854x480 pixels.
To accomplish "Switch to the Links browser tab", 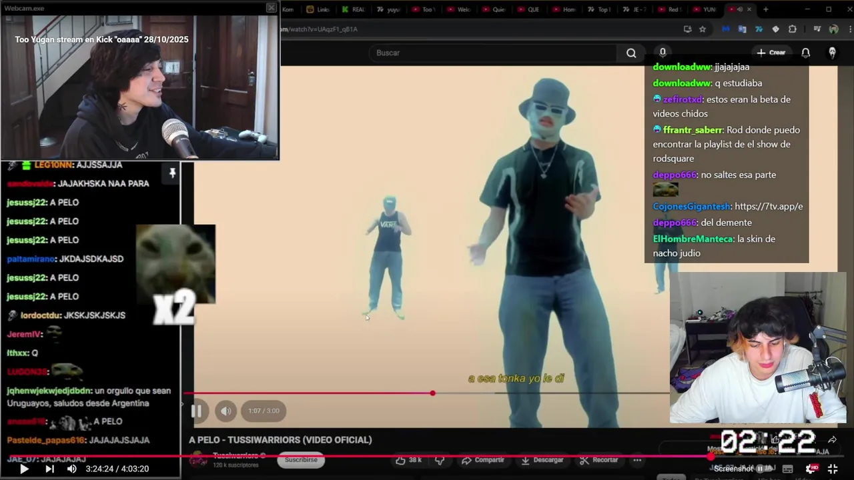I will pos(318,9).
